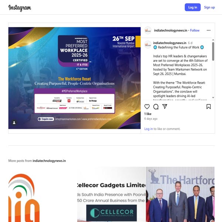Click the Log in button

coord(192,7)
